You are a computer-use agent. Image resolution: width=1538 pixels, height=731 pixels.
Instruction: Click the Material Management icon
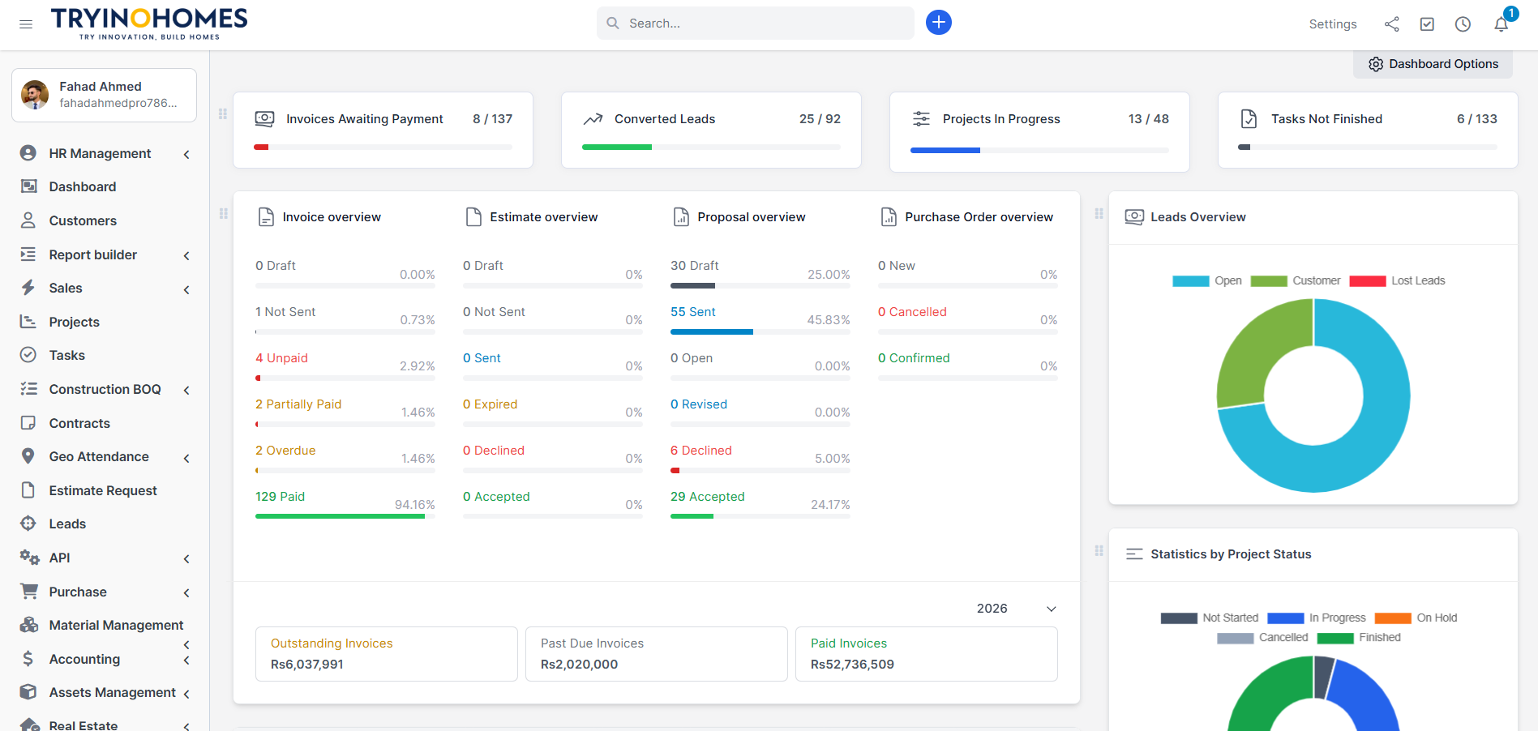click(29, 625)
